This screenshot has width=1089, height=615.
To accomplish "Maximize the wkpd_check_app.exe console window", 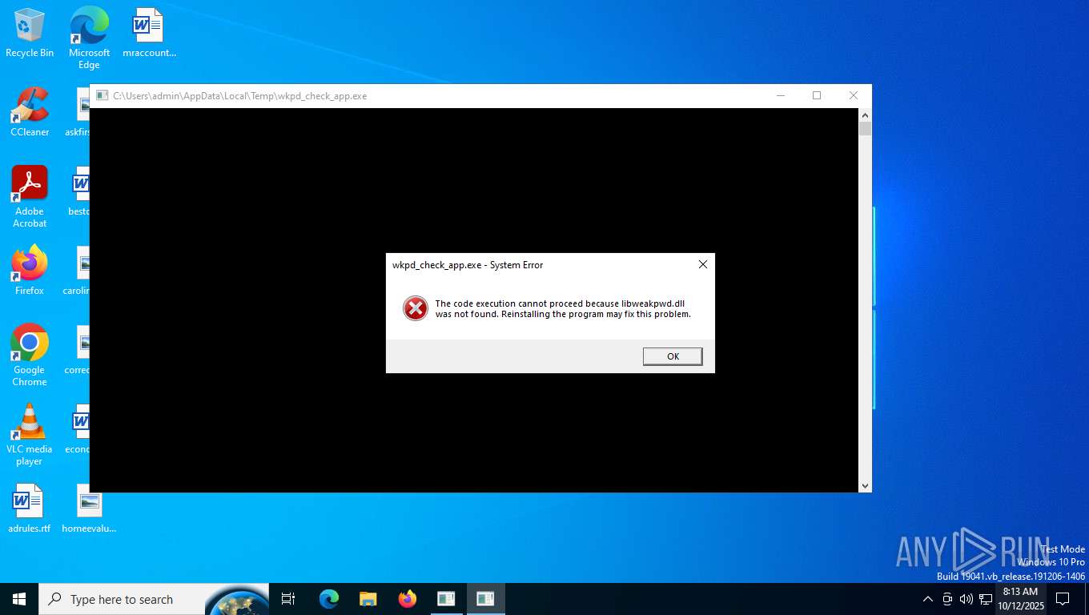I will (x=817, y=95).
